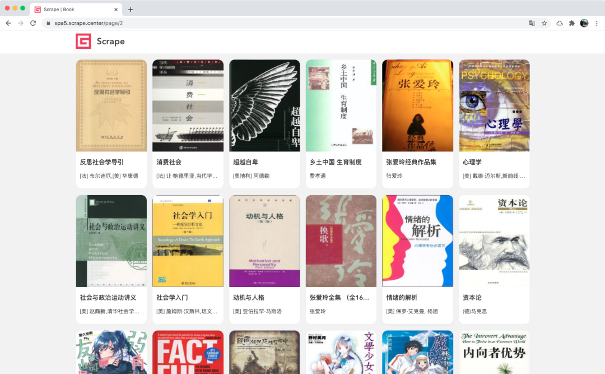Open the 超越自卑 winged cover image
The image size is (605, 374).
(264, 105)
